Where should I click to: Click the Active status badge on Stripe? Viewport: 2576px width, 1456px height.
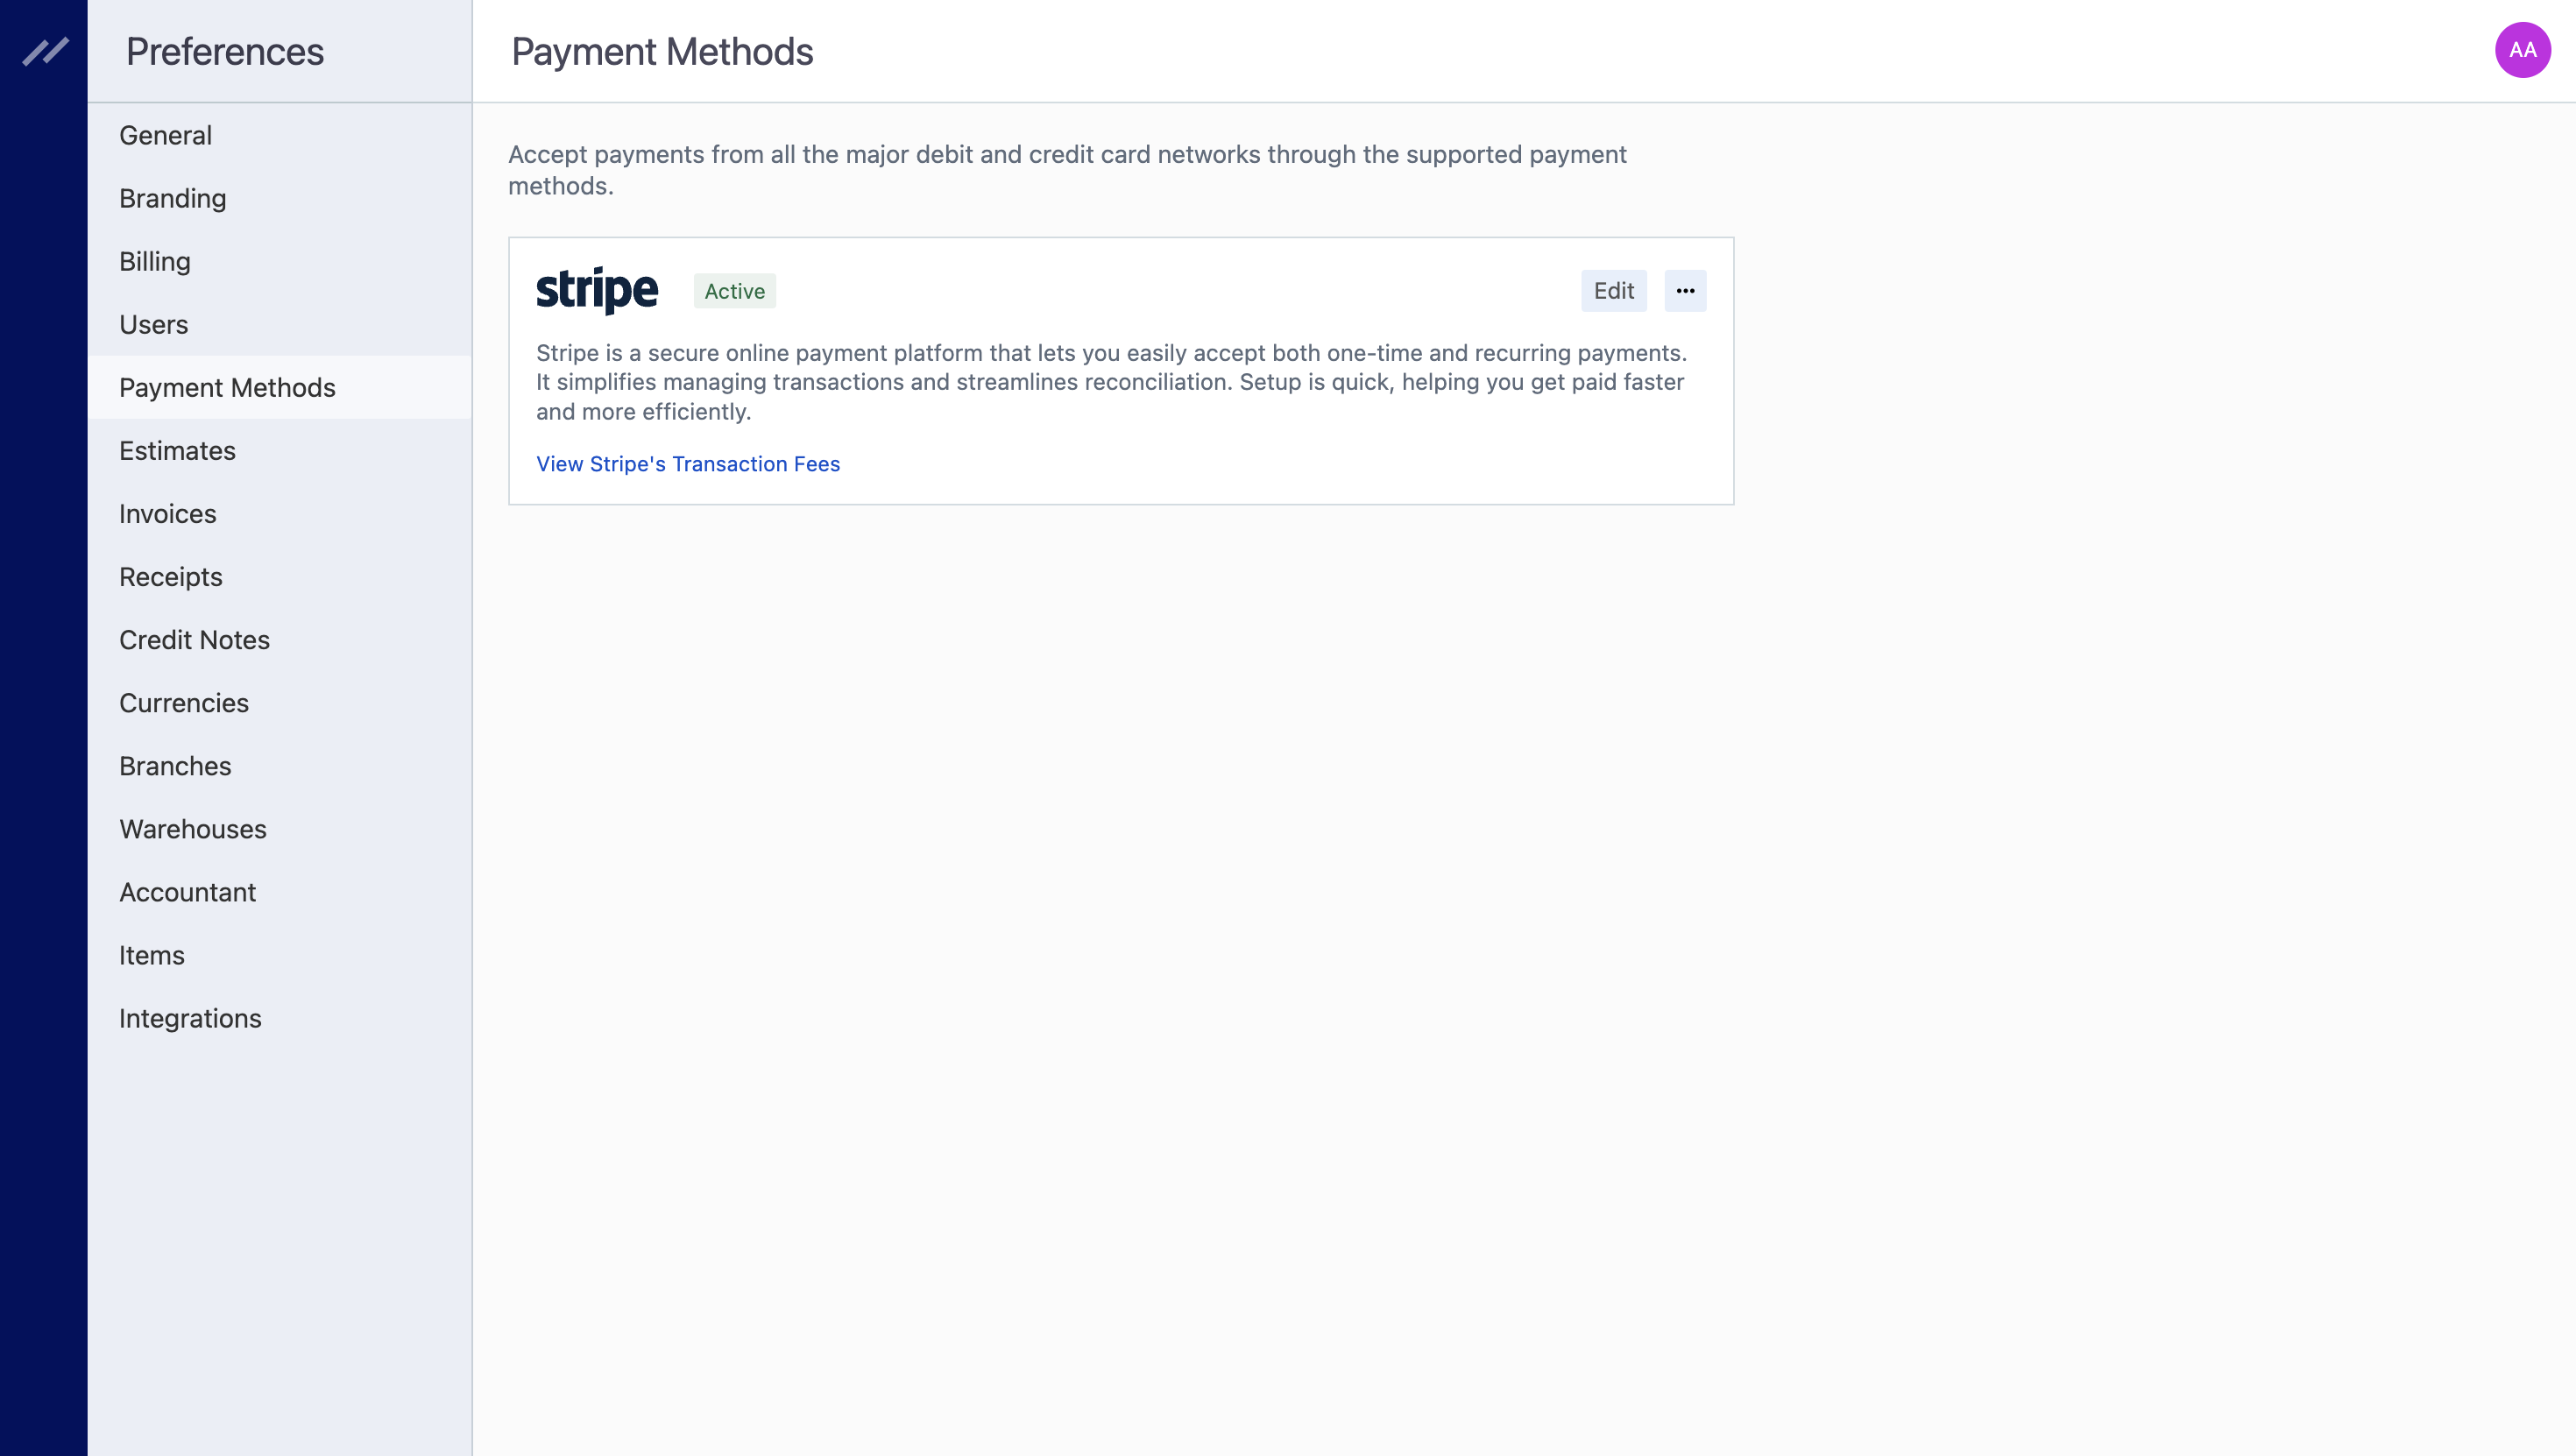(x=734, y=290)
